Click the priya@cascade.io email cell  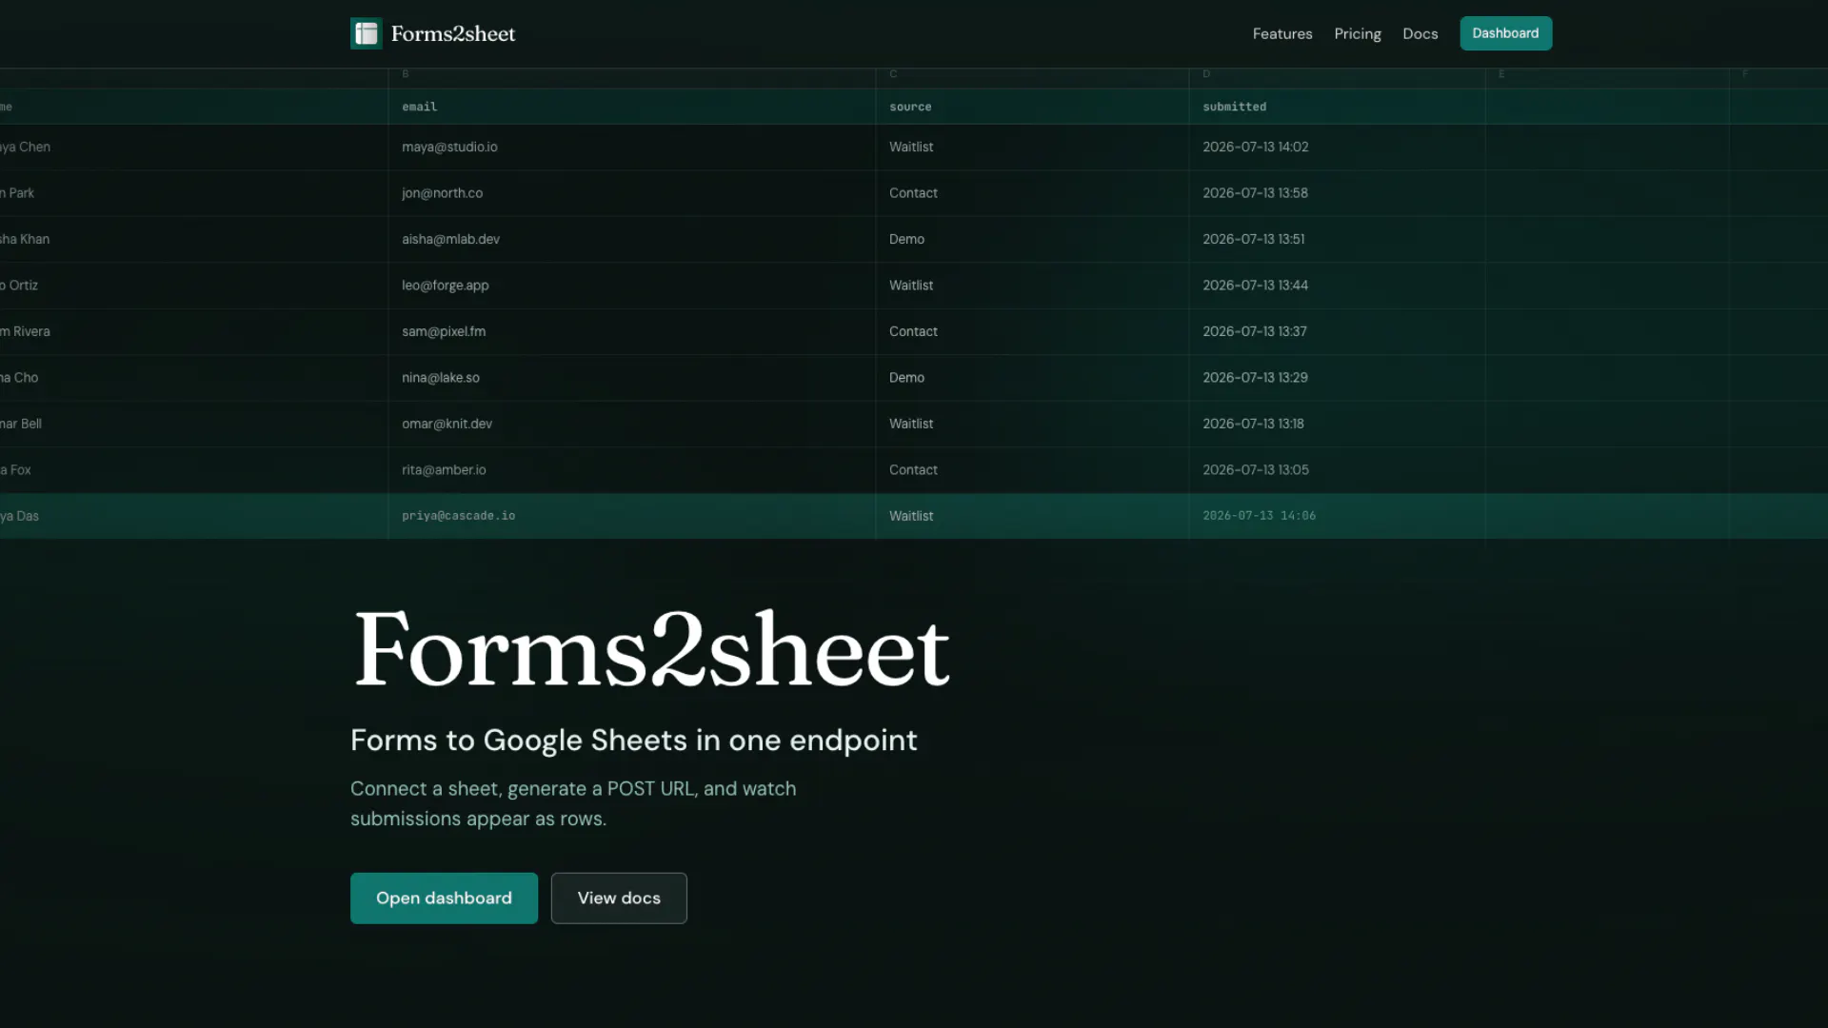coord(632,516)
